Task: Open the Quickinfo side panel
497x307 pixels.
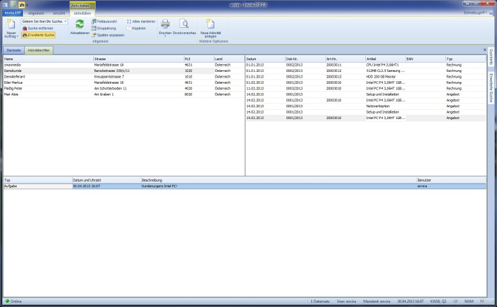Action: 491,56
